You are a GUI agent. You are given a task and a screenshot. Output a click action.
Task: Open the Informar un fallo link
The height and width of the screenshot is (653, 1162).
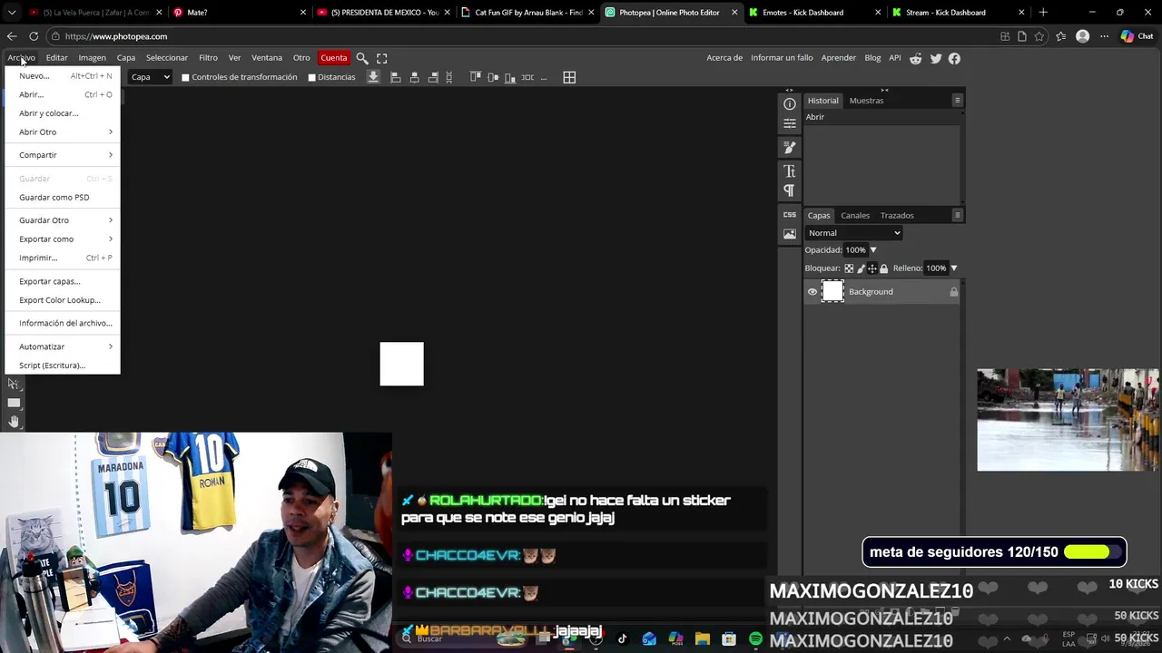coord(782,58)
